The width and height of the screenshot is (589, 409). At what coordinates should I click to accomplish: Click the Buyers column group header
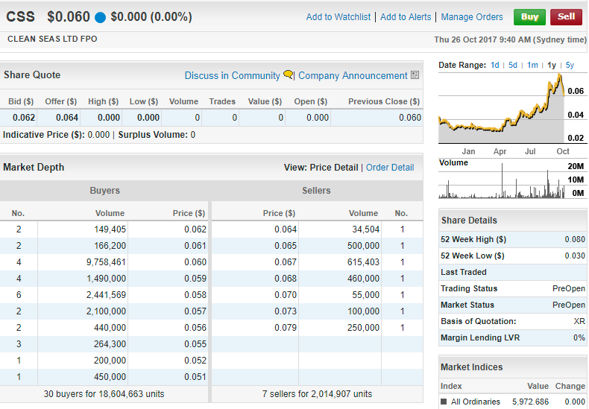point(104,191)
